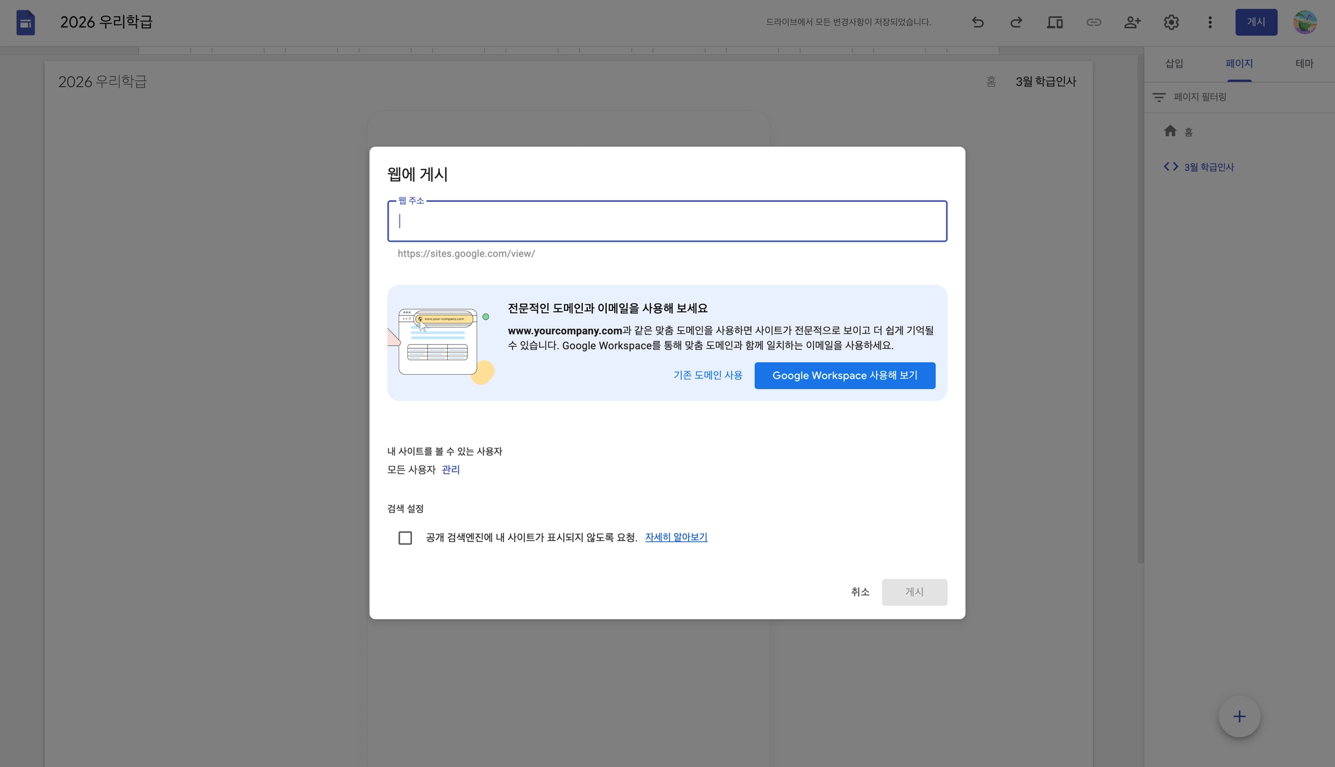Focus the 웹 주소 input field
Screen dimensions: 1335x767
click(x=666, y=222)
